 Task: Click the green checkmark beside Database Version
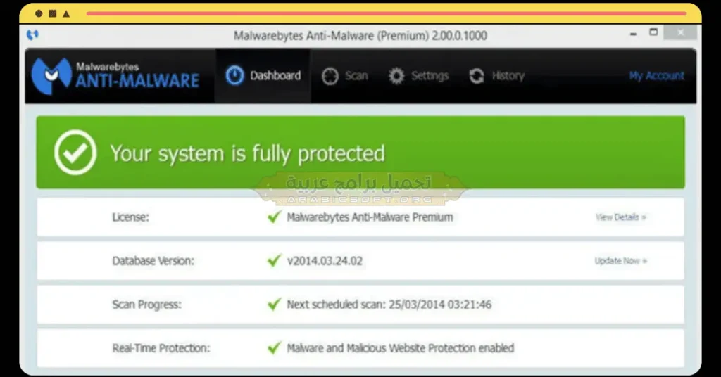[x=274, y=260]
